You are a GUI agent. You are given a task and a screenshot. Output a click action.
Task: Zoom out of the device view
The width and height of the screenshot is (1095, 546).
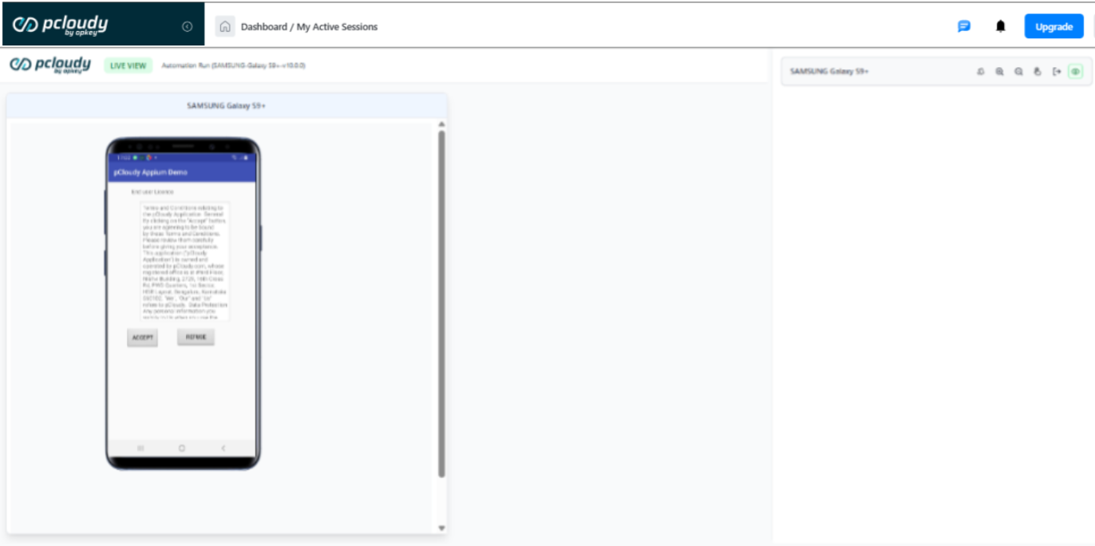coord(1018,72)
